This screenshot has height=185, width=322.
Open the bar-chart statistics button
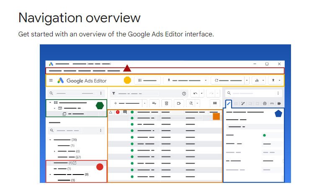point(257,80)
